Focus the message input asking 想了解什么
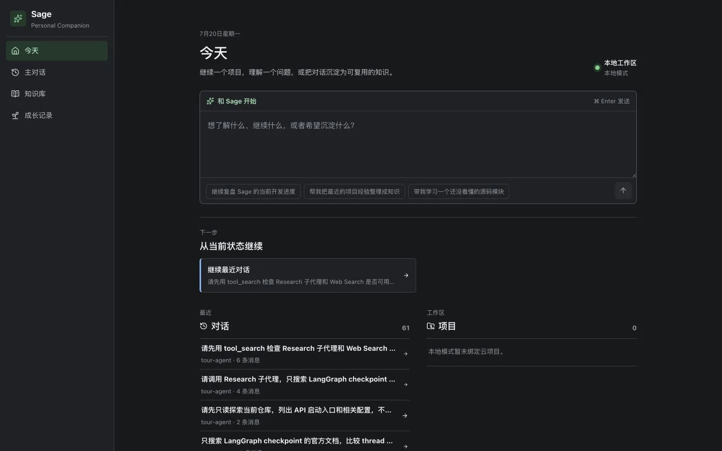Viewport: 722px width, 451px height. point(418,144)
